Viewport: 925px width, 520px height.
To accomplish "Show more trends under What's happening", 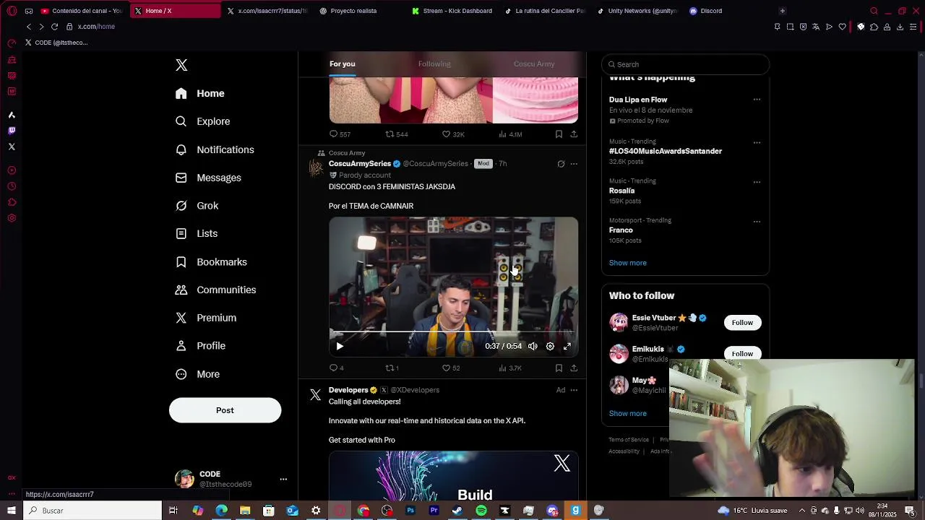I will (627, 263).
